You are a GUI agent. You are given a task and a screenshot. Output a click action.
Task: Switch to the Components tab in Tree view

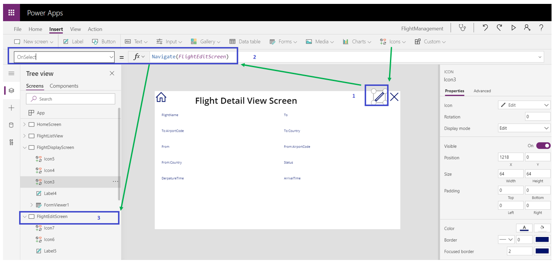[64, 86]
